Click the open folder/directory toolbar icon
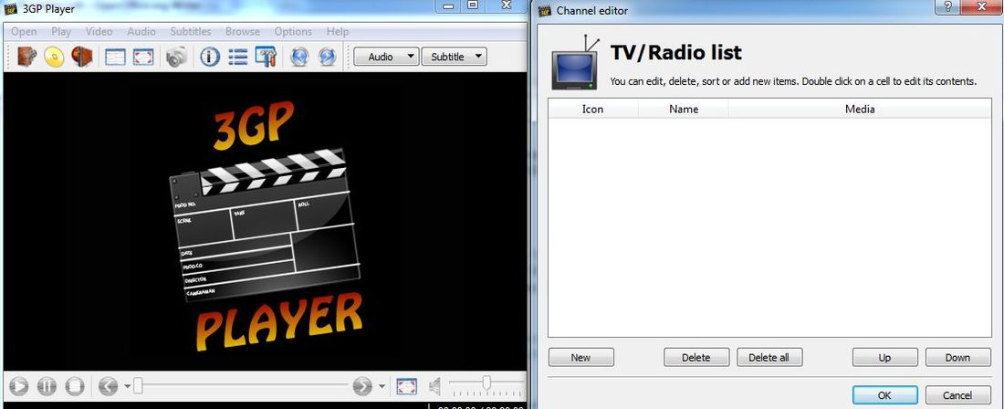The height and width of the screenshot is (409, 1004). point(82,57)
